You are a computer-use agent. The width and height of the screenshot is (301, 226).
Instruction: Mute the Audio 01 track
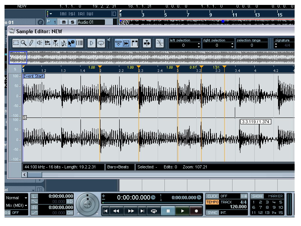tap(64, 22)
